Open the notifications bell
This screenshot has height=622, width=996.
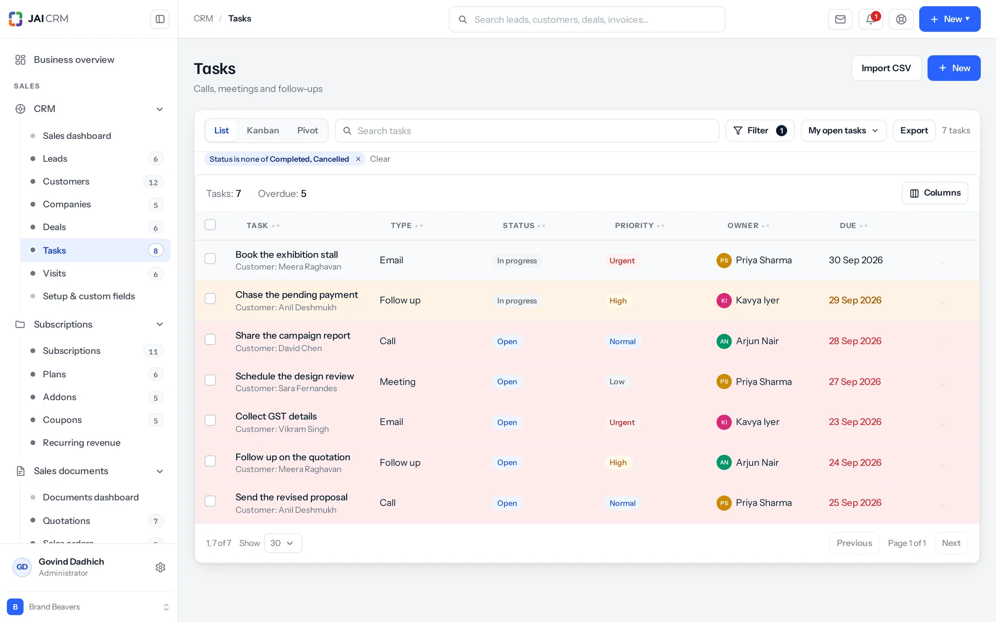(x=870, y=19)
